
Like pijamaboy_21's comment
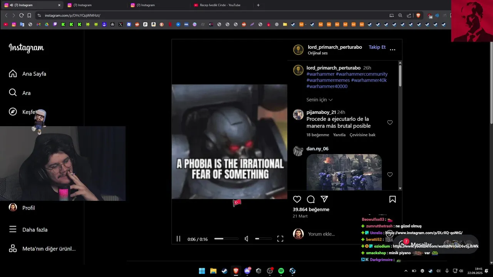(390, 122)
